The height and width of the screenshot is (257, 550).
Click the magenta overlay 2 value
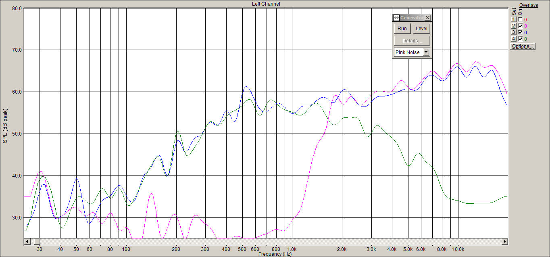click(x=525, y=26)
